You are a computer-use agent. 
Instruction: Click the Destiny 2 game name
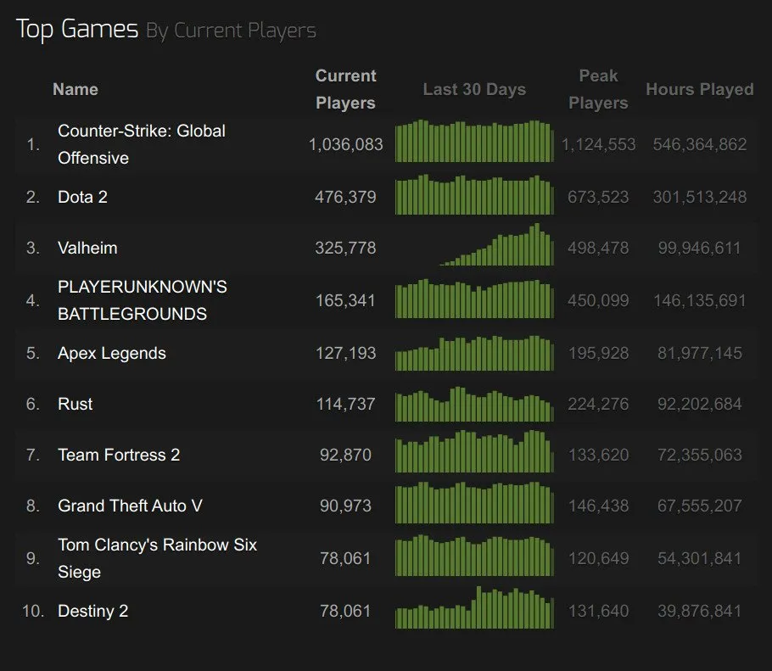[x=92, y=611]
